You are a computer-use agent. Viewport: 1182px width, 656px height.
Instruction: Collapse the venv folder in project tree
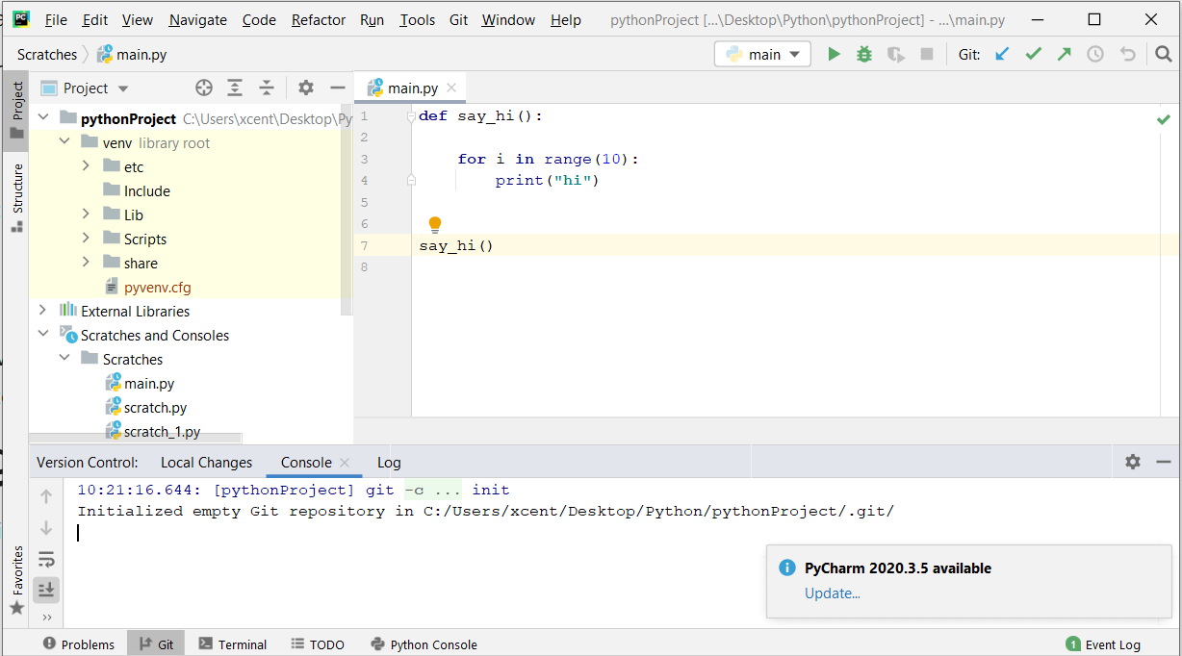click(x=64, y=142)
